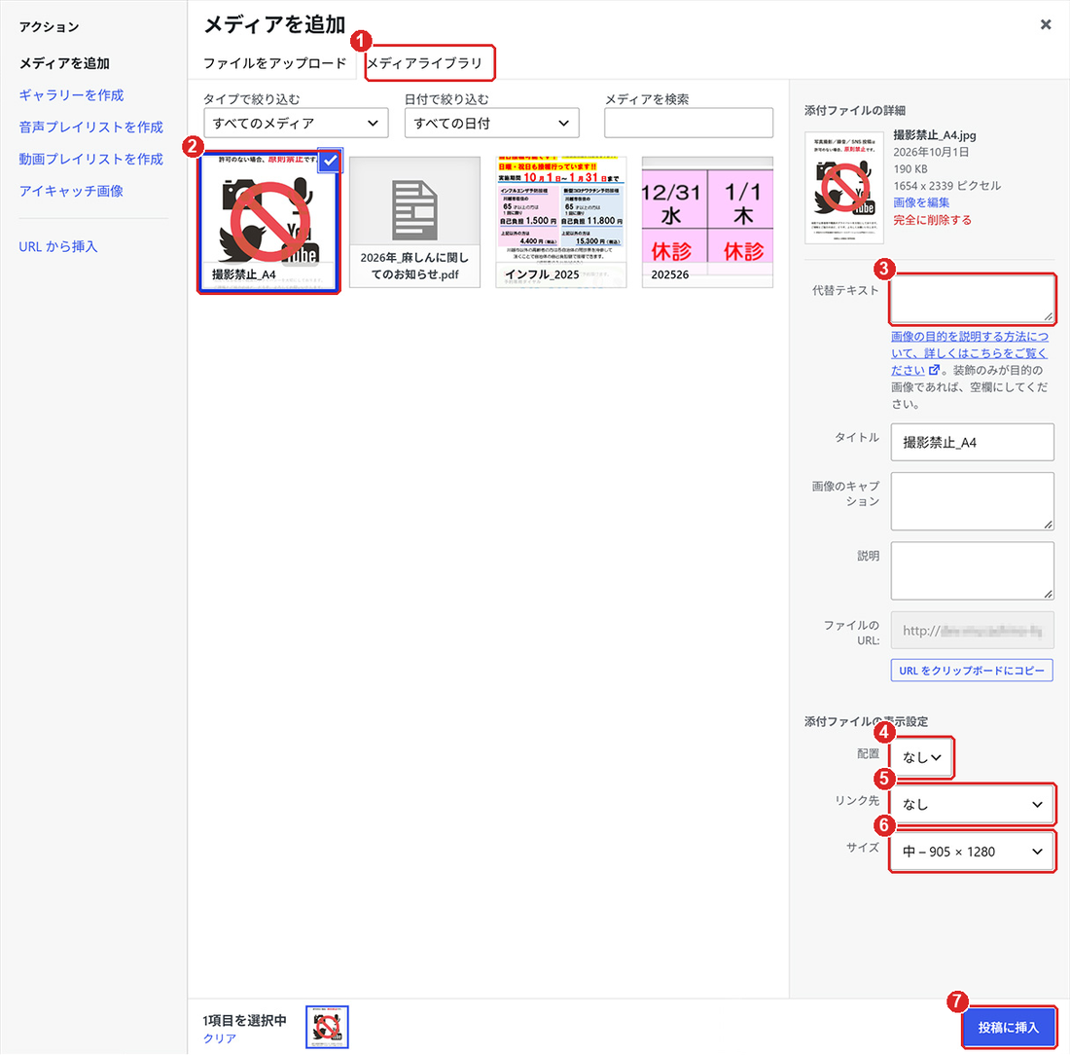Open 動画プレイリストを作成 in sidebar
1070x1055 pixels.
point(90,159)
